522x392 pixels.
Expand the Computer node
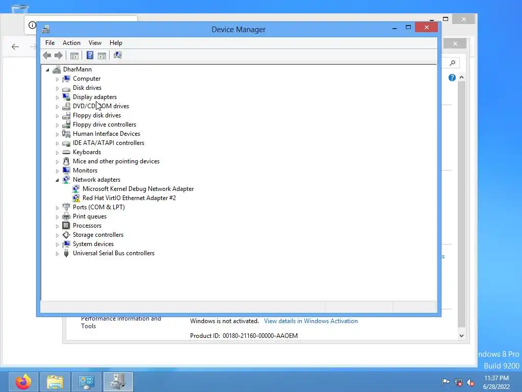[x=57, y=79]
